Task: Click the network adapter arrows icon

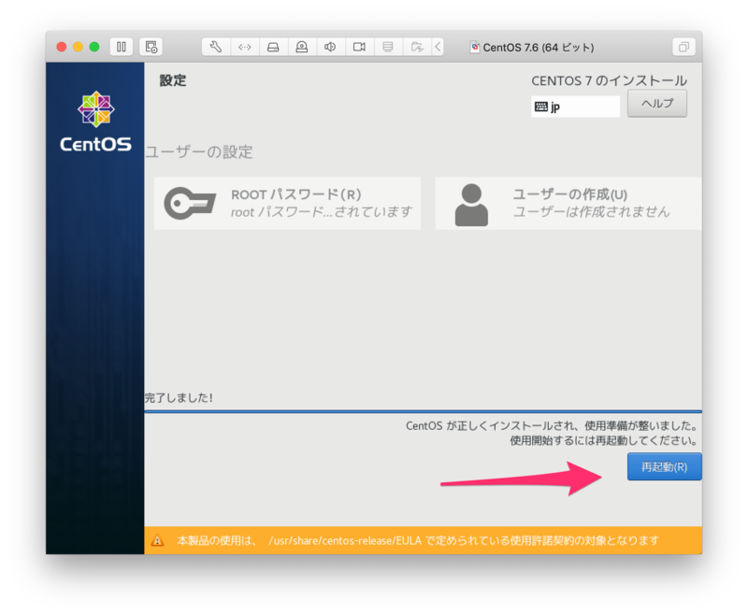Action: tap(245, 47)
